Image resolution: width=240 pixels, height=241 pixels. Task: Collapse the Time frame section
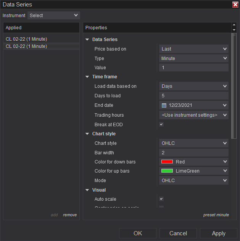point(87,77)
